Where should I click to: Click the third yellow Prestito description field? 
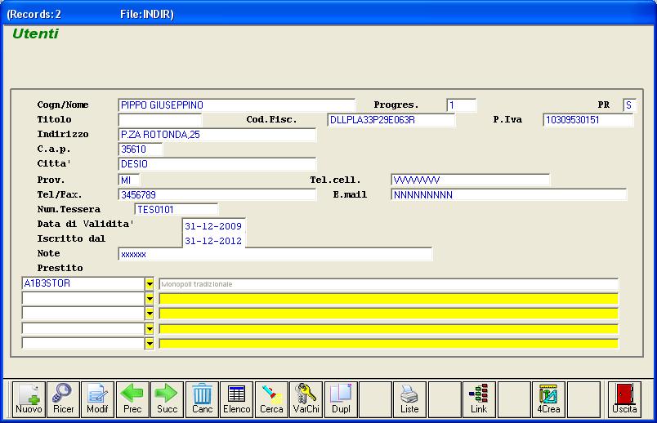(388, 314)
